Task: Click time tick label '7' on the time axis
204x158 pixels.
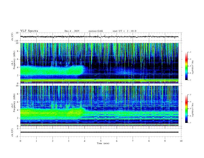Action: coord(133,141)
